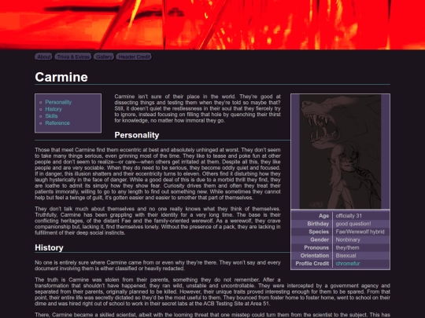Click the Personality section heading
This screenshot has height=318, width=425.
137,135
